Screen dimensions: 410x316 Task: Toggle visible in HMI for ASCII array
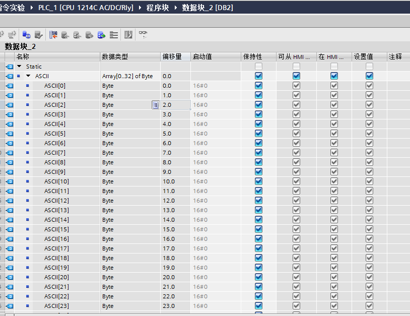point(334,76)
